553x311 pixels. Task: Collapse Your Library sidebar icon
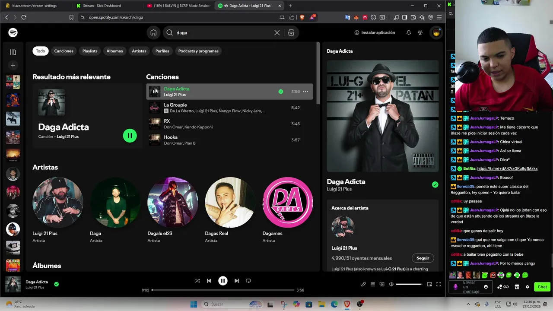13,52
